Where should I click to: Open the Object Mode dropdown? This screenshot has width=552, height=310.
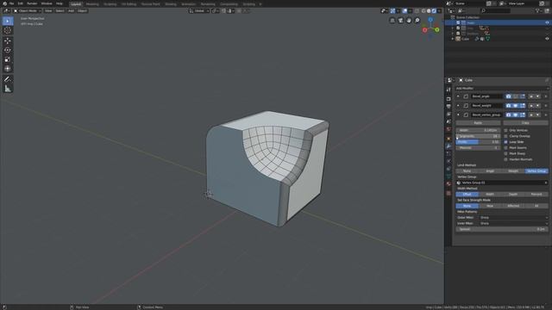click(28, 11)
